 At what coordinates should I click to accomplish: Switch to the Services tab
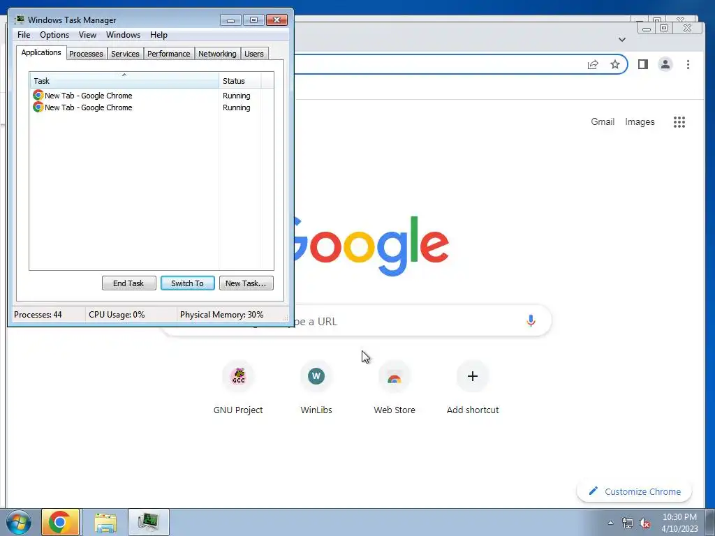pyautogui.click(x=125, y=54)
